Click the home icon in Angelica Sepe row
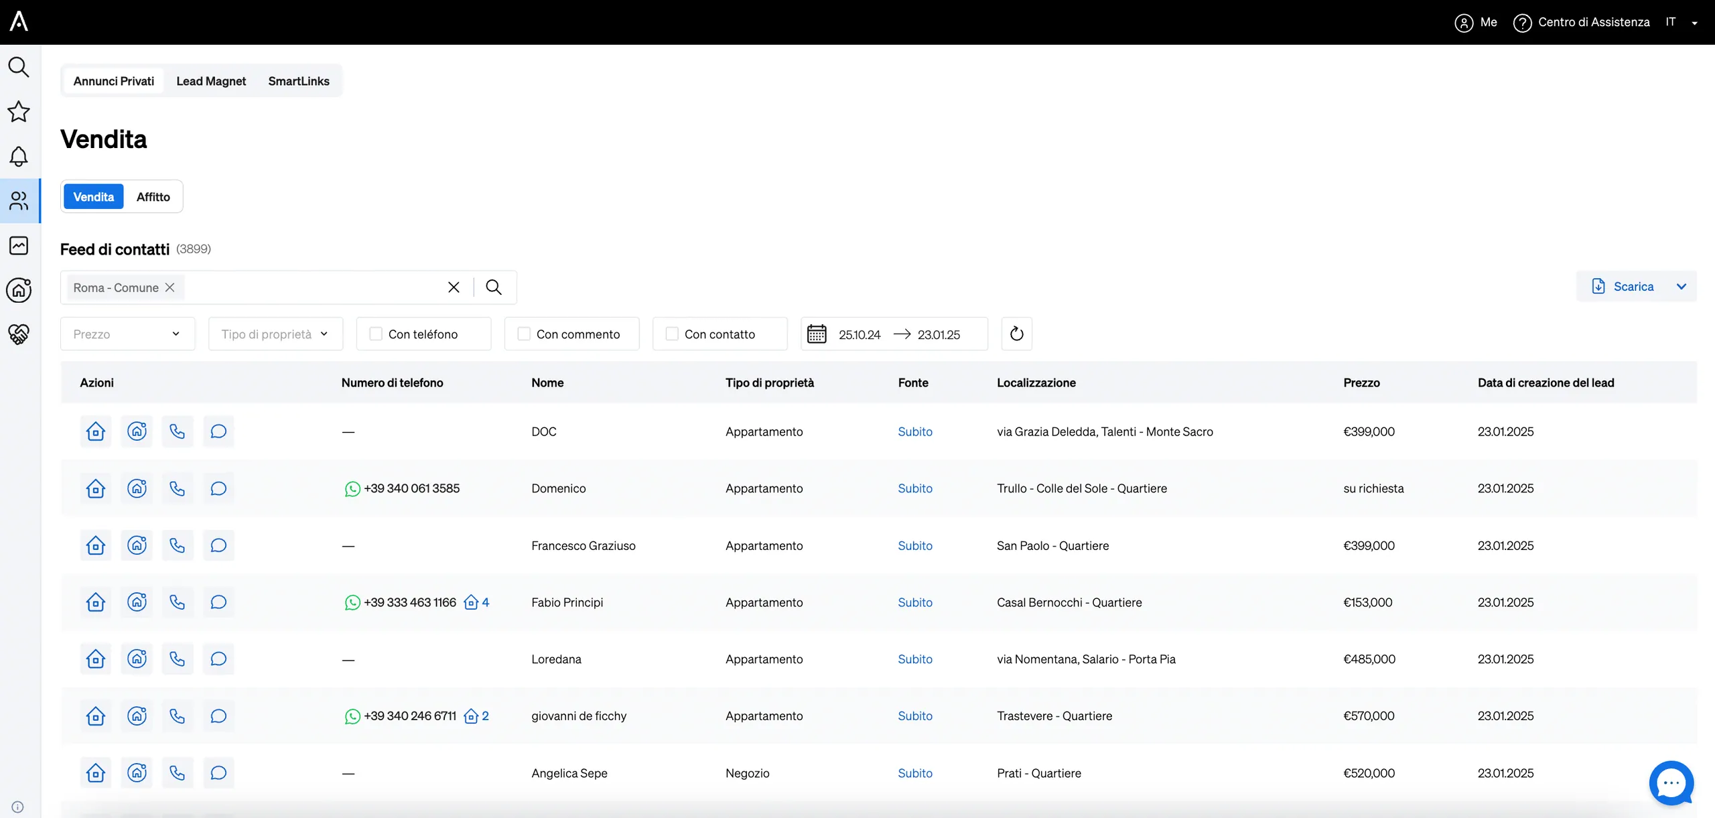1715x818 pixels. tap(96, 773)
